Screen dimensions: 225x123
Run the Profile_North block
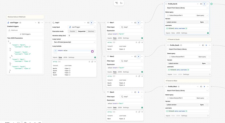click(204, 4)
